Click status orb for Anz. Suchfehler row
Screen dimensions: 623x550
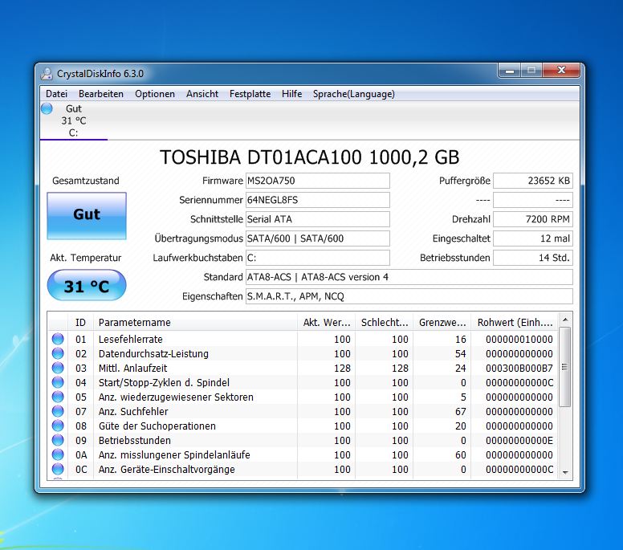coord(58,411)
